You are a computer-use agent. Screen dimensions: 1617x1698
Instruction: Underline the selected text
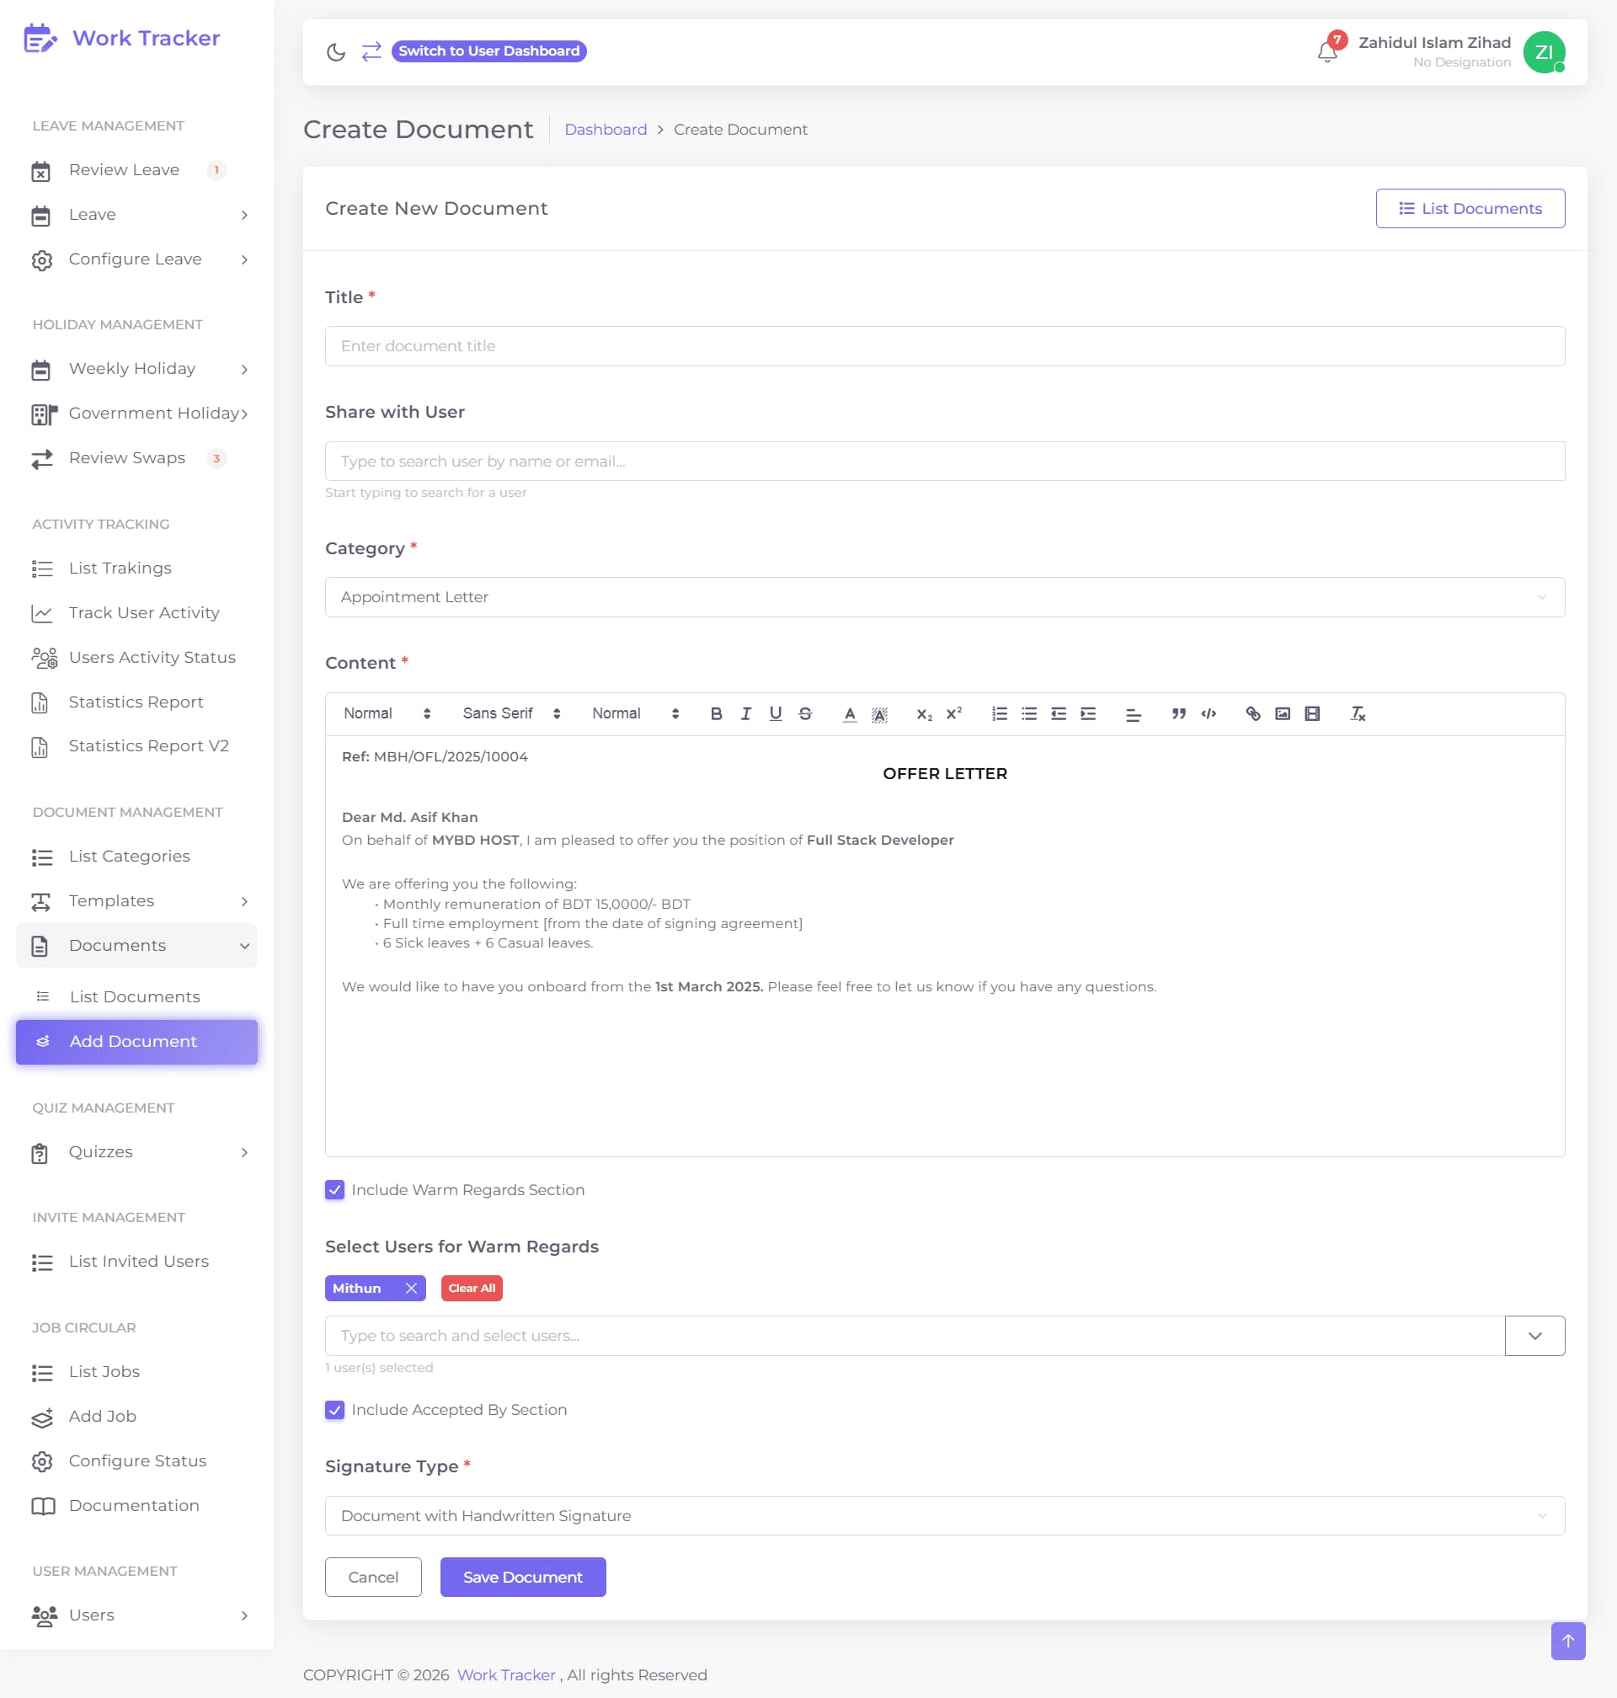pos(776,713)
